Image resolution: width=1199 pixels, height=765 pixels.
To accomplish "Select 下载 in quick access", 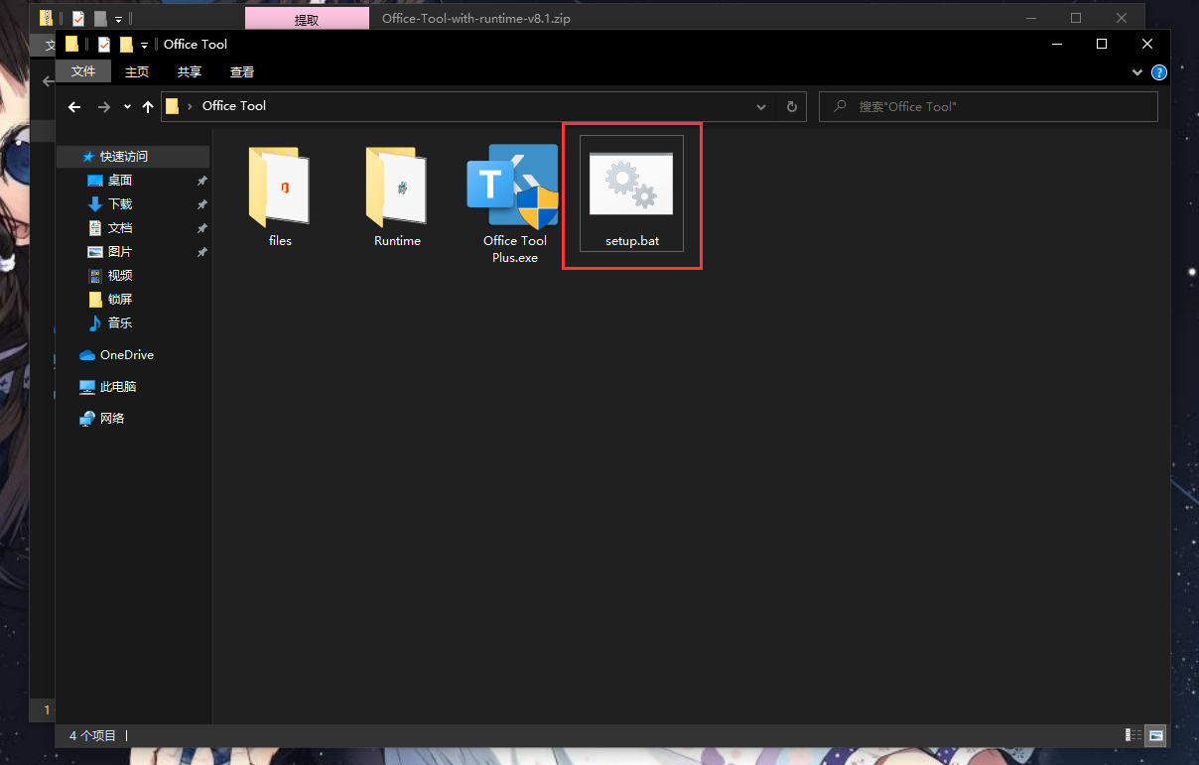I will [x=119, y=203].
